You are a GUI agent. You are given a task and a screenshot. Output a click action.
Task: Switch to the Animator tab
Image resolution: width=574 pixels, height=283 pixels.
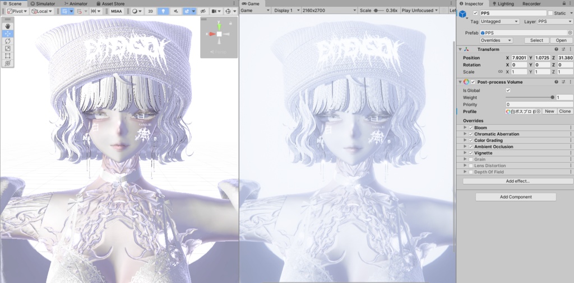click(76, 4)
